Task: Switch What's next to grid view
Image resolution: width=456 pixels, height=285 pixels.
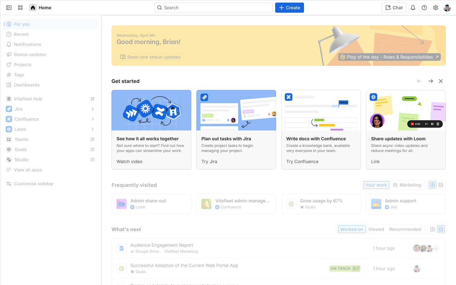Action: coord(433,229)
